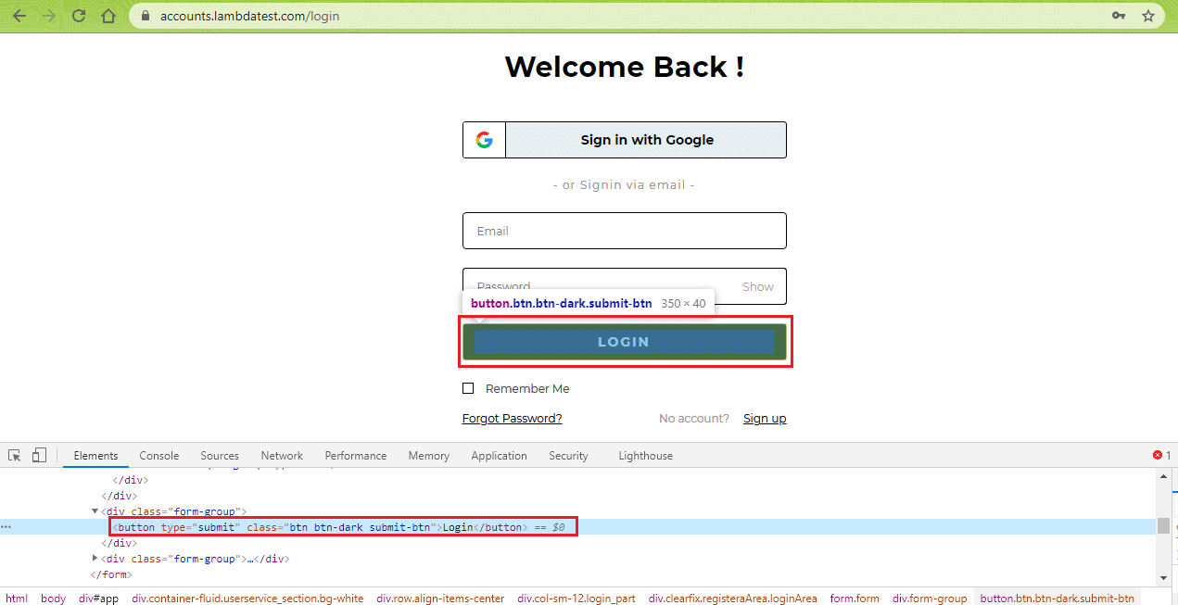Viewport: 1178px width, 605px height.
Task: Open the Network tab in DevTools
Action: (x=282, y=456)
